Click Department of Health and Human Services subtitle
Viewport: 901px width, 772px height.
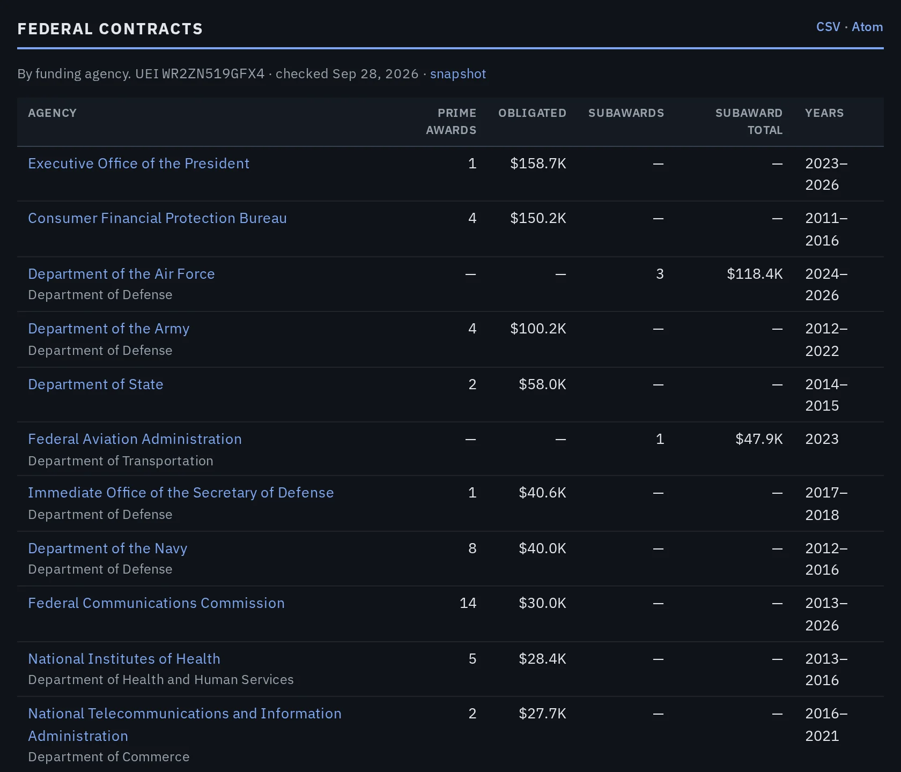point(161,680)
